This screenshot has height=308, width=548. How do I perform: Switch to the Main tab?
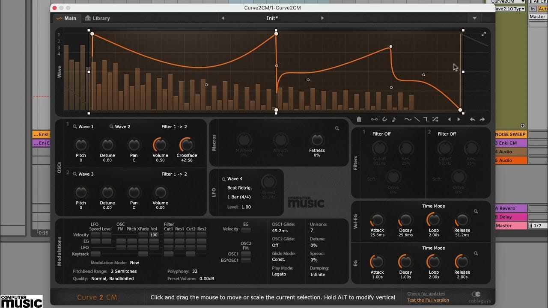click(66, 18)
